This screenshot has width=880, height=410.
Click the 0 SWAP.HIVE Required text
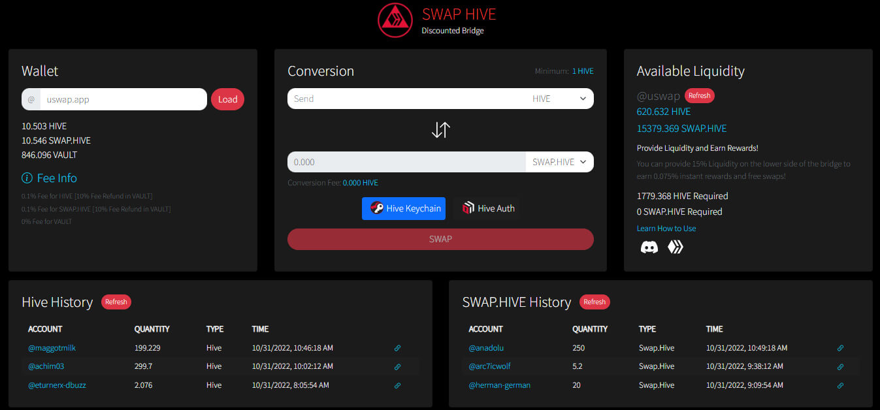tap(679, 212)
